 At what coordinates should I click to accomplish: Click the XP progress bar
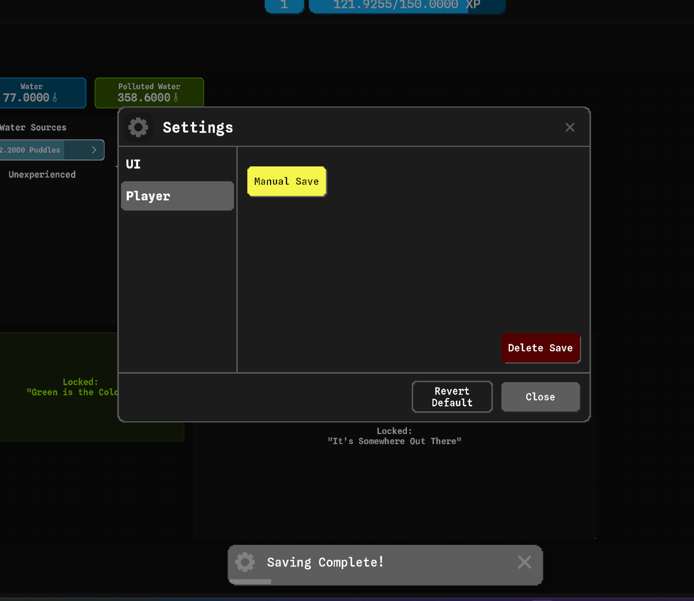tap(407, 5)
